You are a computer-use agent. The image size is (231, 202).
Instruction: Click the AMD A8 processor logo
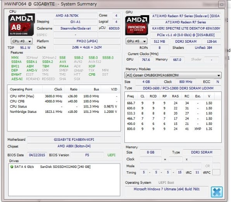pyautogui.click(x=21, y=24)
